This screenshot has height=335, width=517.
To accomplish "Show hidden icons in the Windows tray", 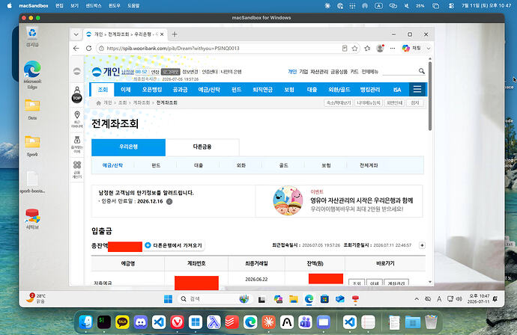I will 417,299.
